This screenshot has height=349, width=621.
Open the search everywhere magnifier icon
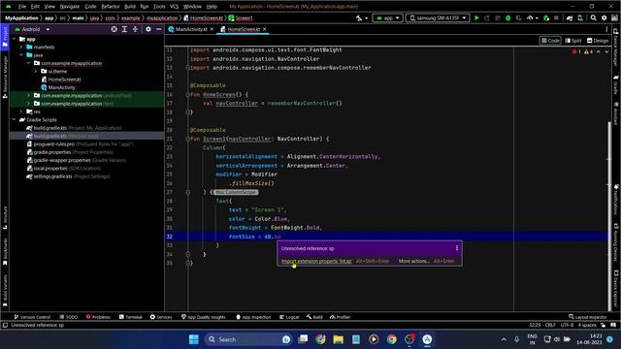(593, 18)
